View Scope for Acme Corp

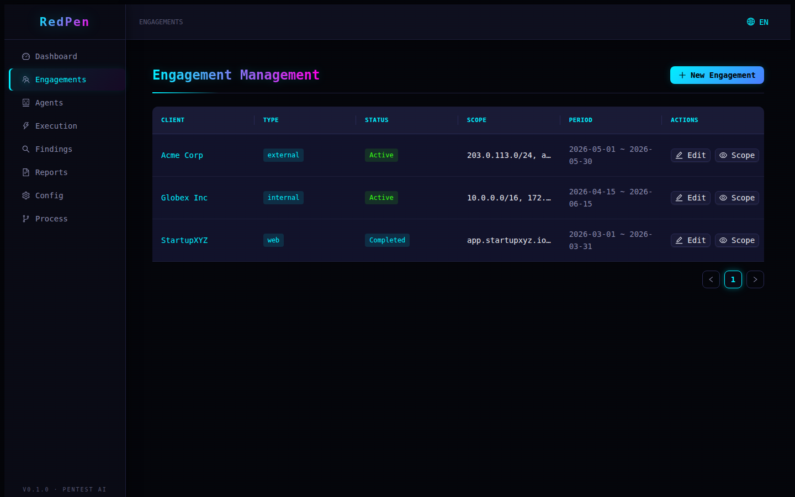click(737, 155)
